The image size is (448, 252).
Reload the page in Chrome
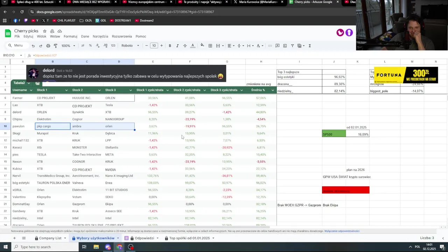(22, 12)
